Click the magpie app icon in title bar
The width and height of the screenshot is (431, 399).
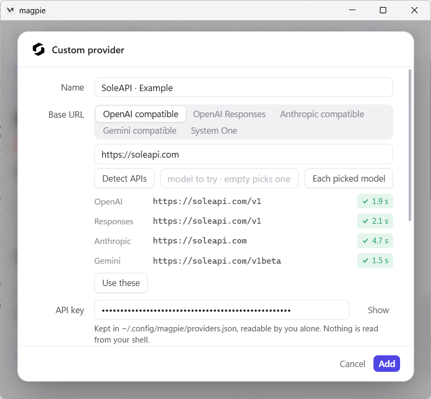[11, 11]
